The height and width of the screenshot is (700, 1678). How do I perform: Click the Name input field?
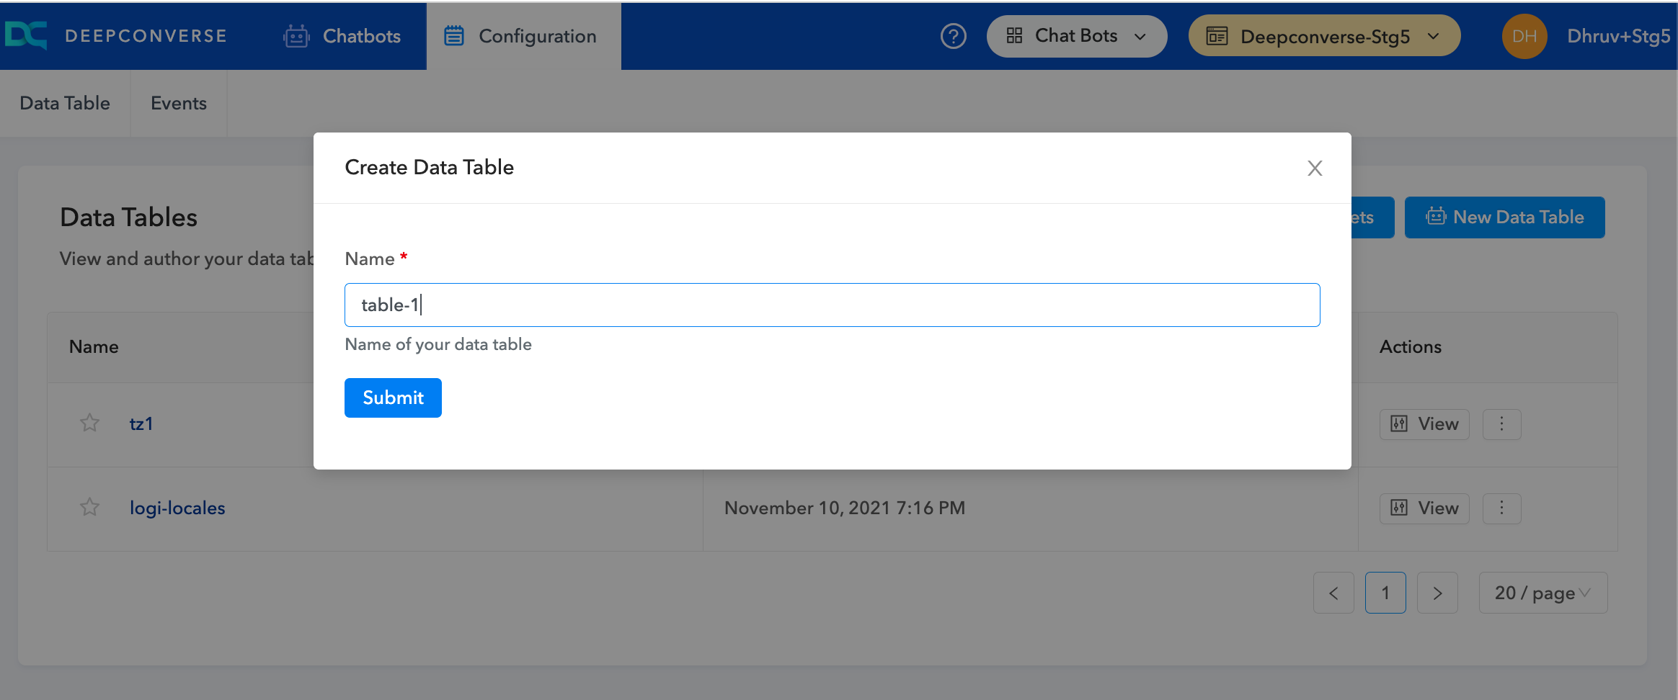pos(832,305)
